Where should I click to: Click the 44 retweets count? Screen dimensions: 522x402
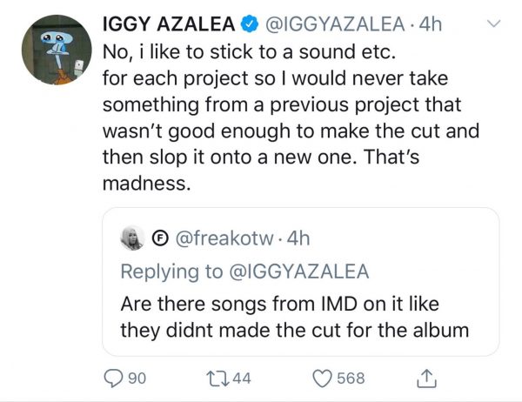pyautogui.click(x=242, y=379)
